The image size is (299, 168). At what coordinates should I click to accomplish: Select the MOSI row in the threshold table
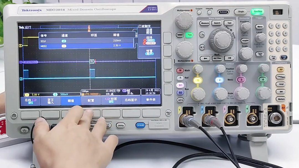point(87,46)
